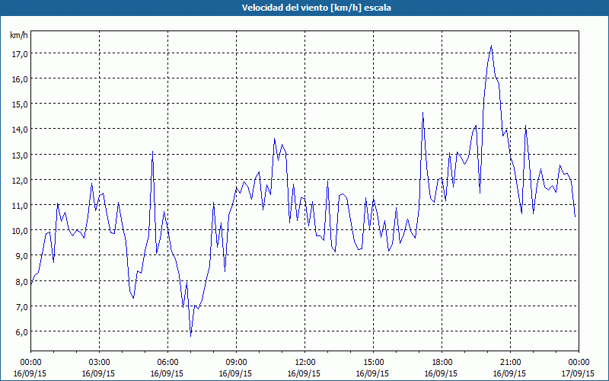Click the lowest wind speed point near 07:00
609x381 pixels.
(x=191, y=335)
